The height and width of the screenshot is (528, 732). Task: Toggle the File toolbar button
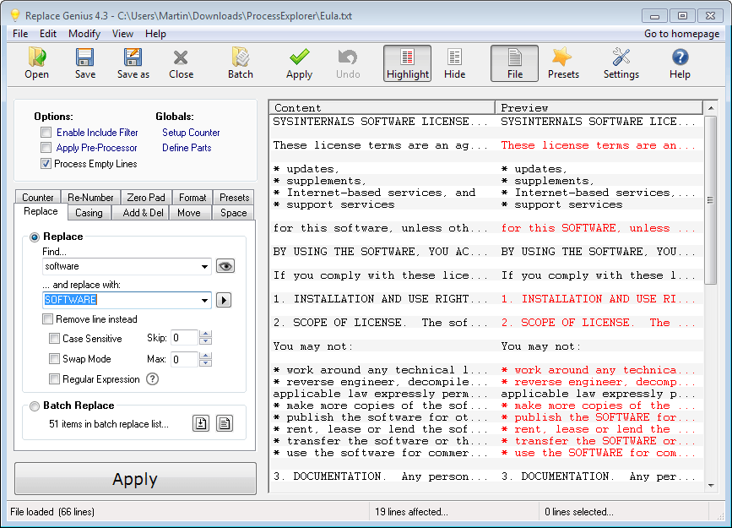pos(514,63)
